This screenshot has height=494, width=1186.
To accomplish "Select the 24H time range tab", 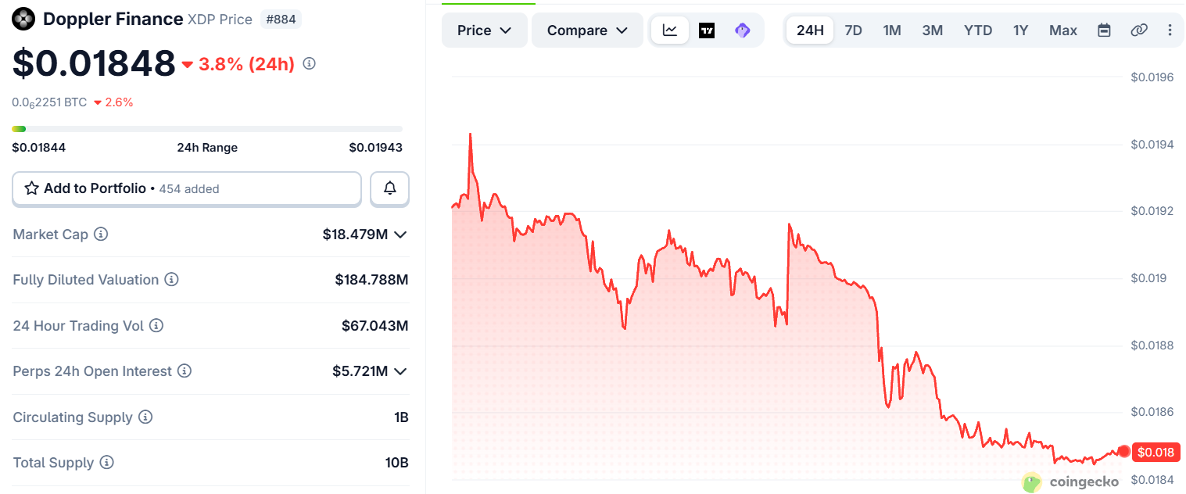I will [810, 30].
